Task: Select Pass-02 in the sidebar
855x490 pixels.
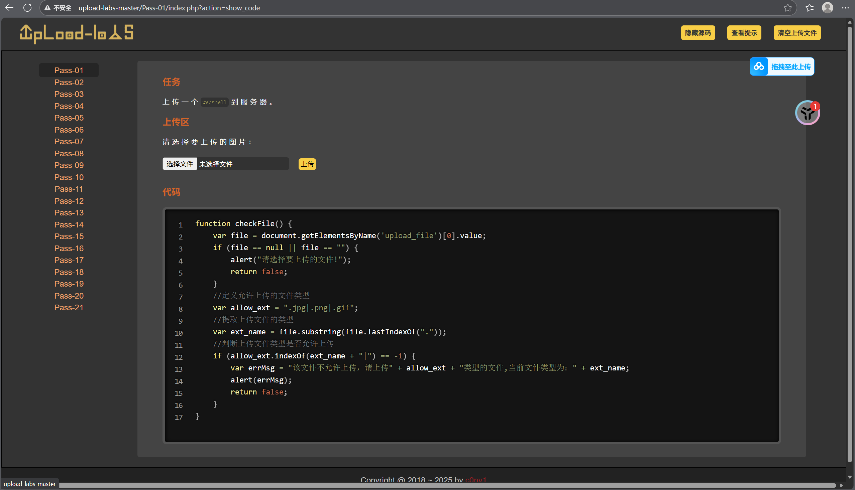Action: 69,83
